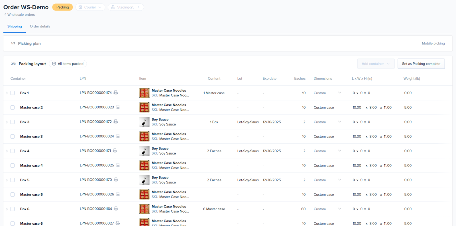Check the Master case 3 row
Viewport: 456px width, 226px height.
[x=13, y=137]
